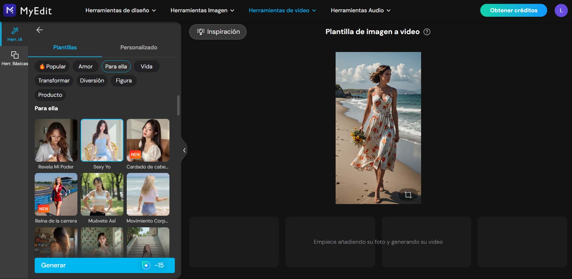Open the profile avatar menu

click(x=561, y=10)
